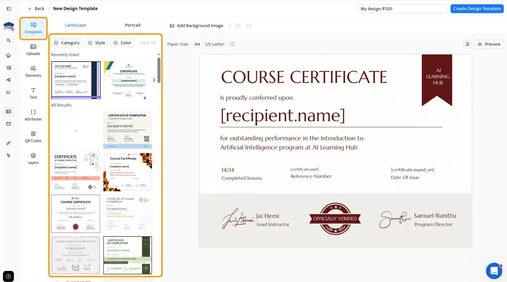Select A4 paper size
The height and width of the screenshot is (282, 507).
tap(197, 44)
